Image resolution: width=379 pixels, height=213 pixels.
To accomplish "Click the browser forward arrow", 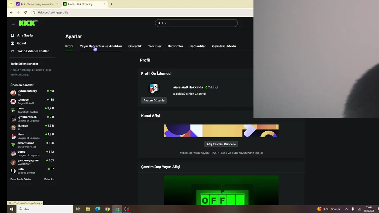I will pos(18,12).
